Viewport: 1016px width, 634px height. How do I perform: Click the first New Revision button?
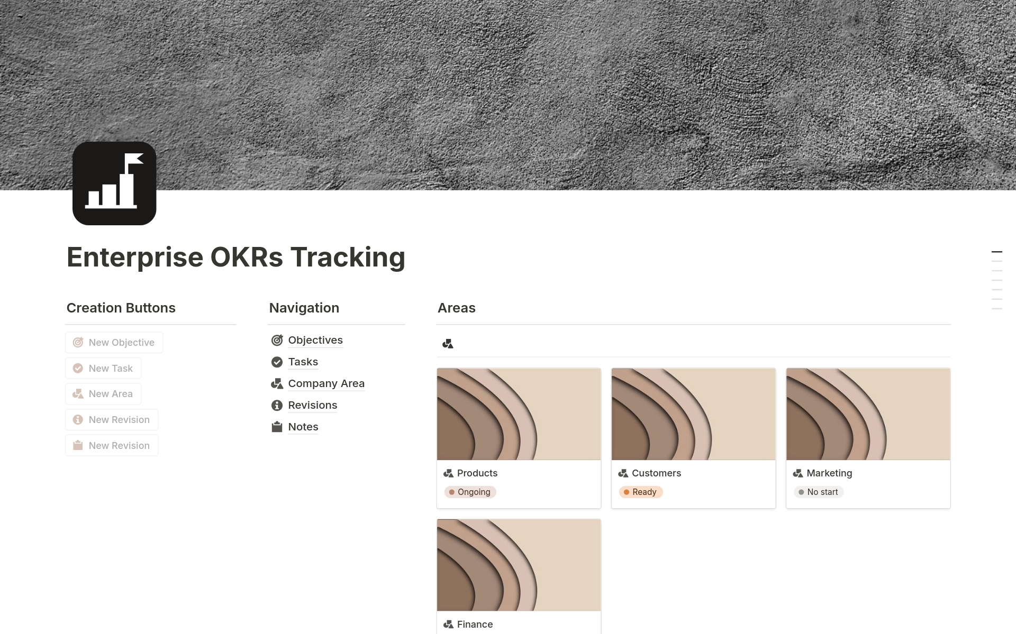tap(111, 419)
